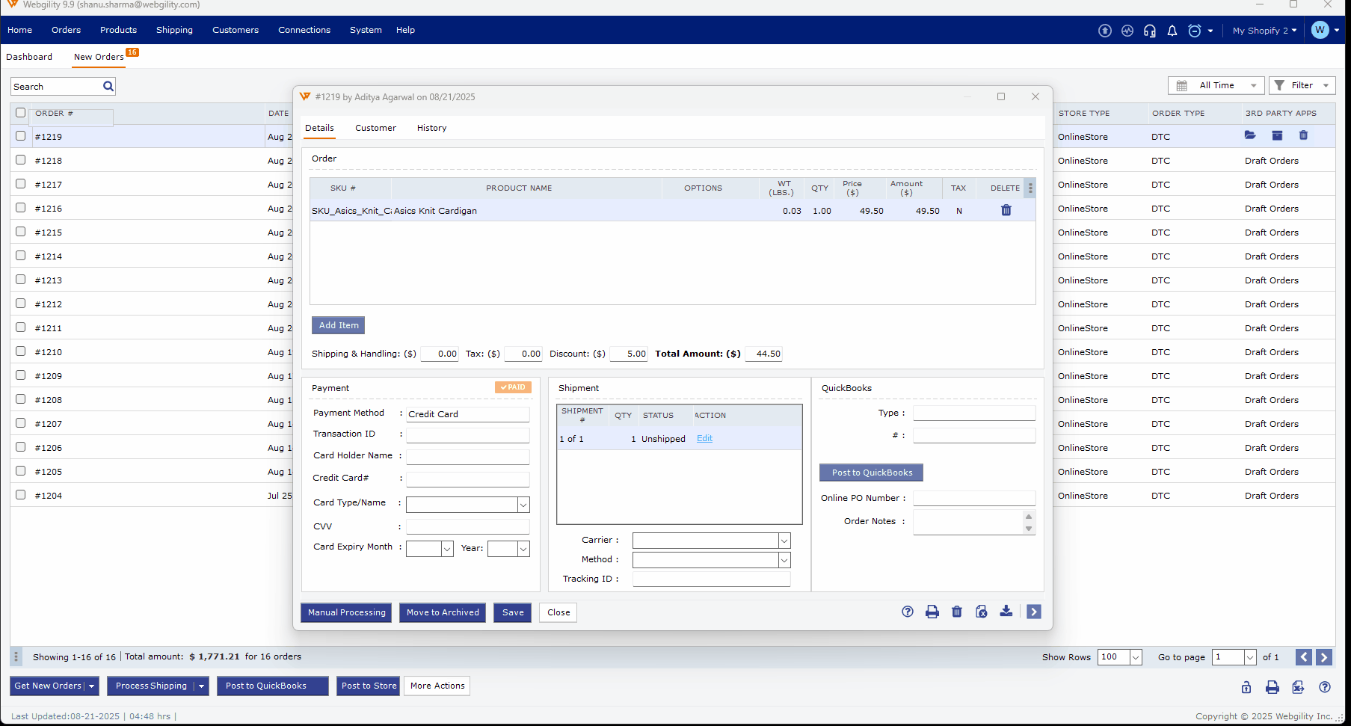Open the Card Type/Name dropdown
This screenshot has height=726, width=1351.
pyautogui.click(x=523, y=505)
